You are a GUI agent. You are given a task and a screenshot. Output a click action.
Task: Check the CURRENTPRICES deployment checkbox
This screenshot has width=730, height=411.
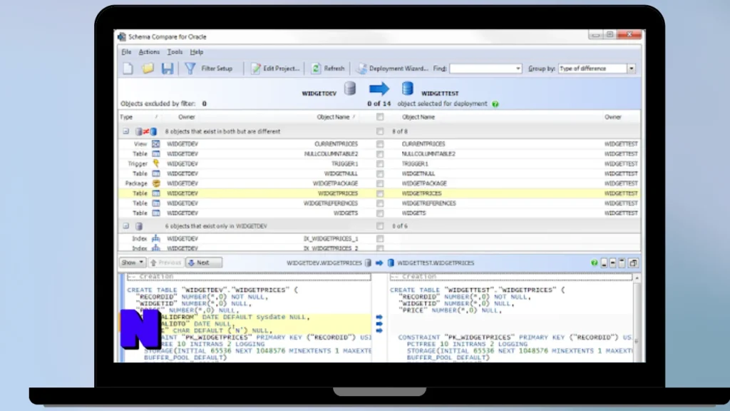click(380, 144)
